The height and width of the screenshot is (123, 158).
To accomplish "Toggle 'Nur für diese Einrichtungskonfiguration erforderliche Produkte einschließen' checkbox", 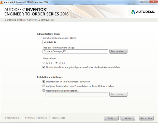I will click(44, 67).
